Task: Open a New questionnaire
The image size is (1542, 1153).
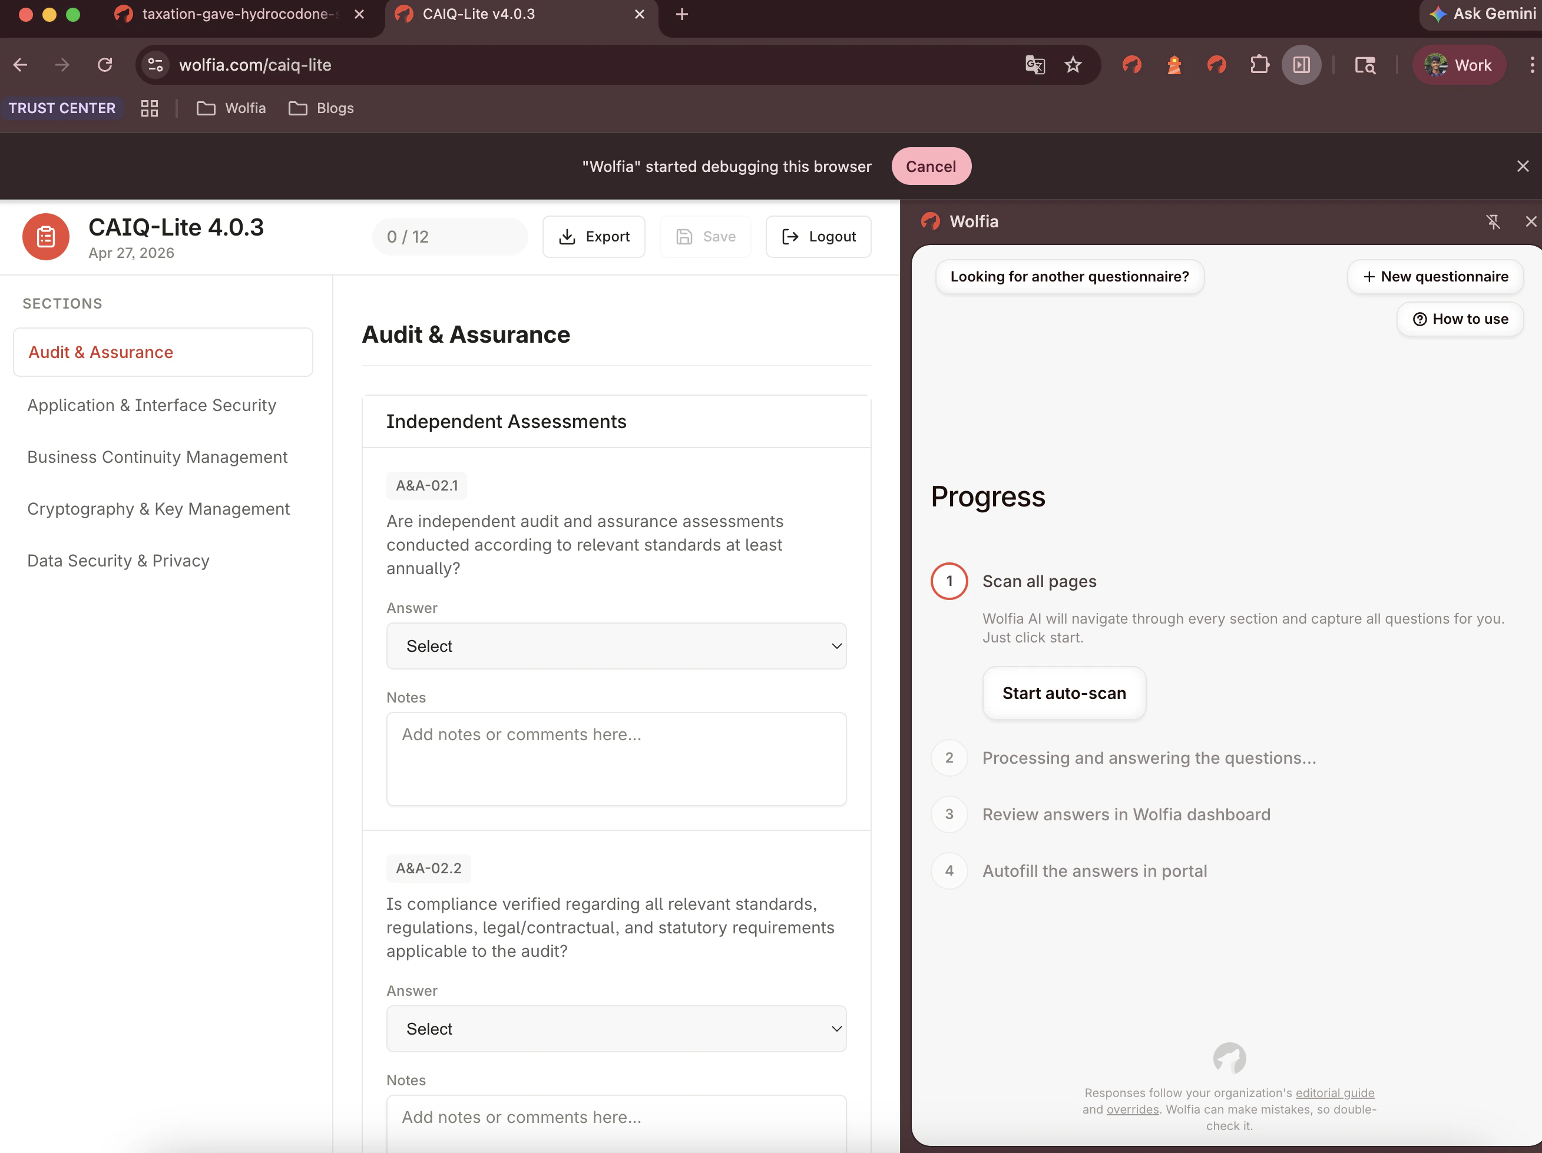Action: point(1435,276)
